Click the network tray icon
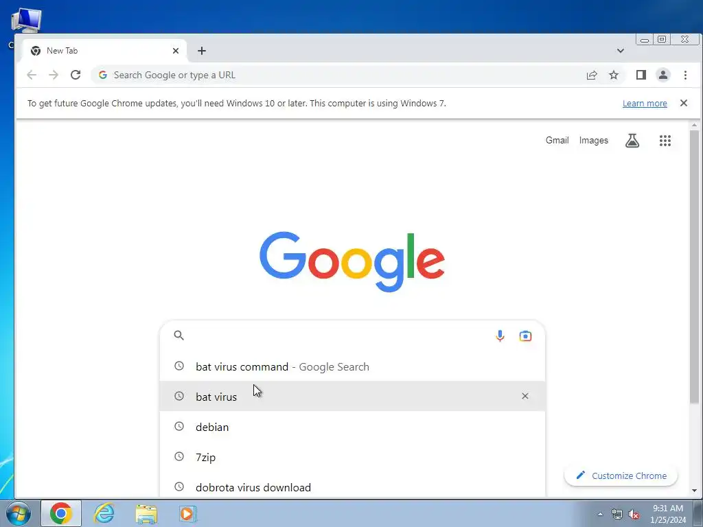This screenshot has height=527, width=703. pos(617,515)
